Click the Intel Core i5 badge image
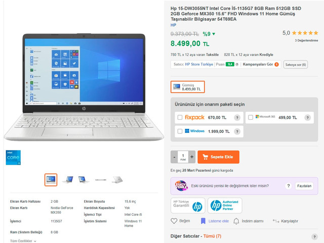The height and width of the screenshot is (243, 324). click(13, 158)
